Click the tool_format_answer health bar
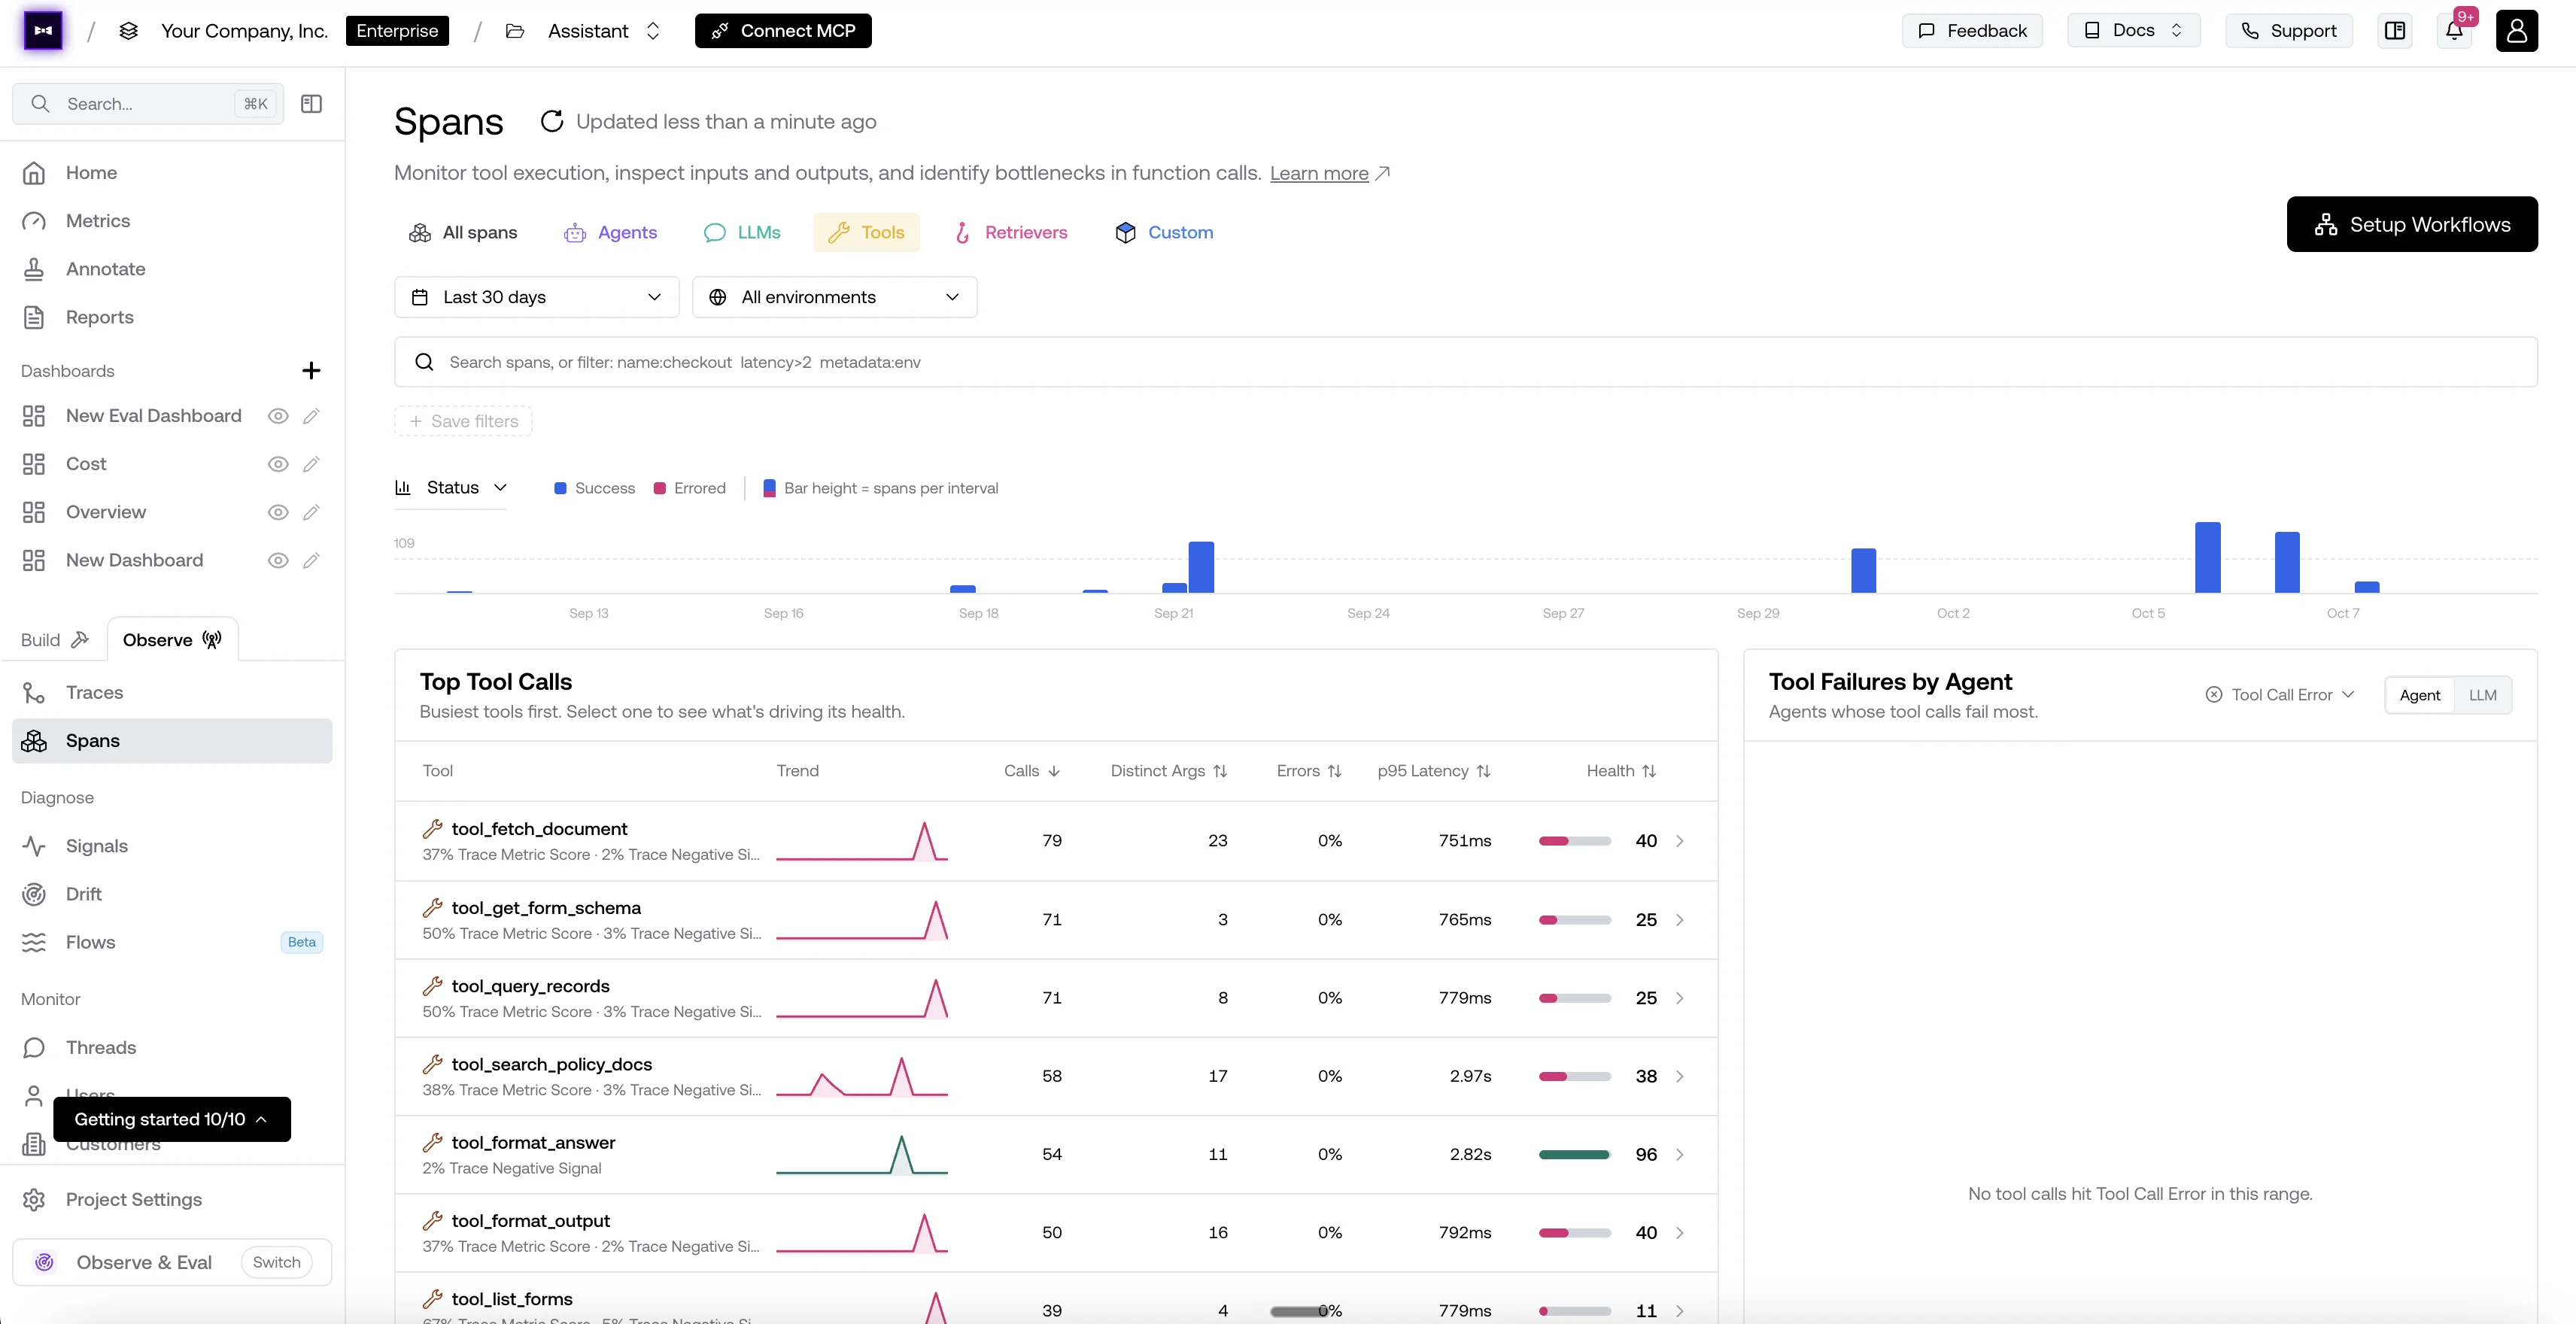The image size is (2576, 1324). point(1574,1155)
